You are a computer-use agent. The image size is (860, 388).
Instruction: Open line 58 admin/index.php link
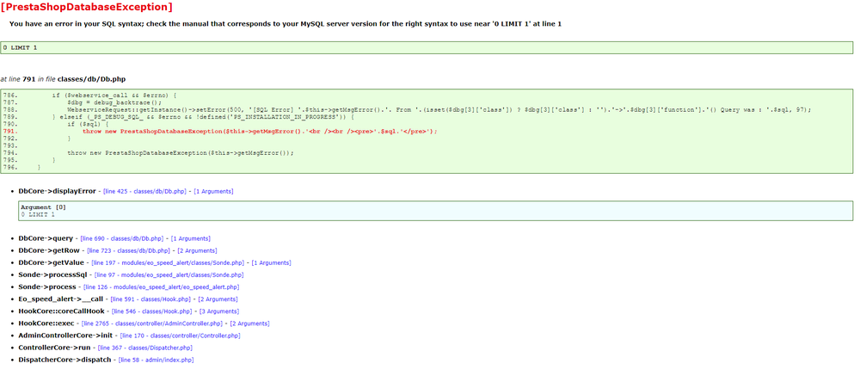157,360
